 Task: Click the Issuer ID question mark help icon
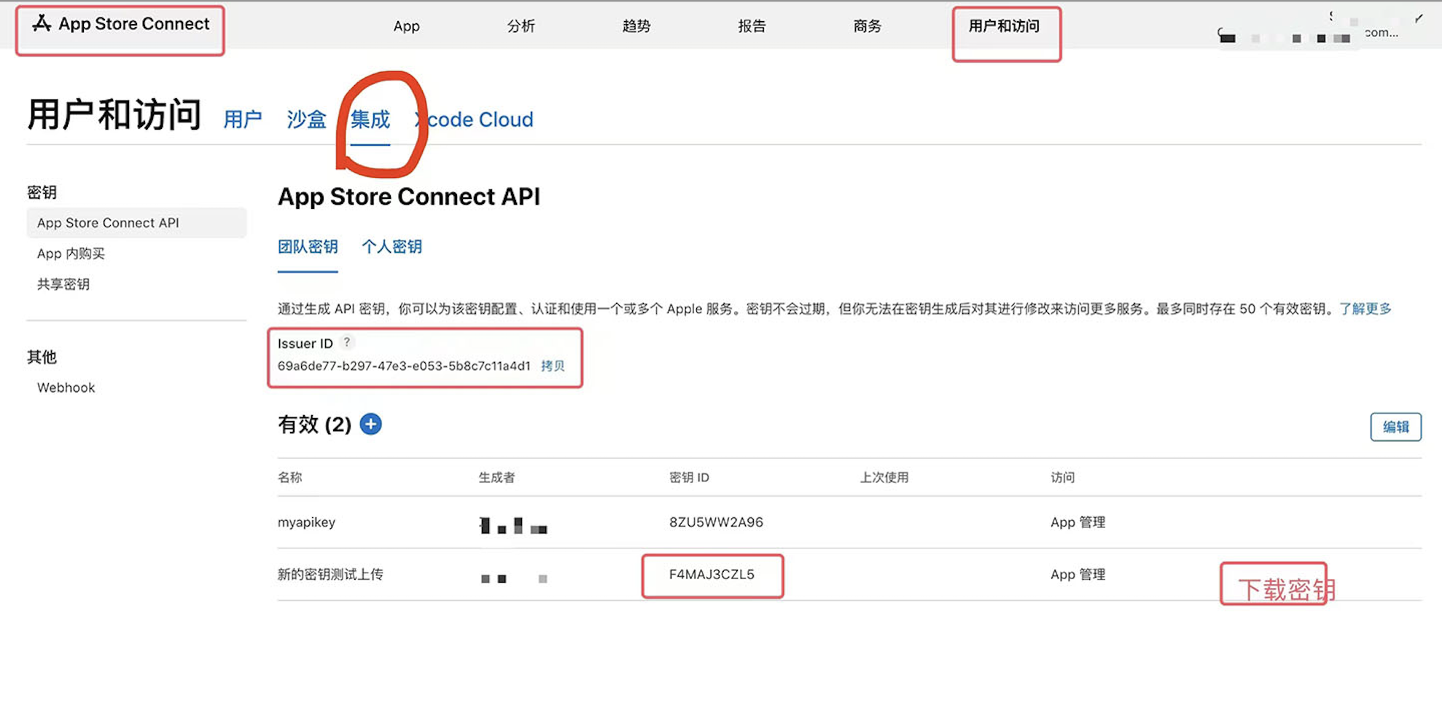click(x=347, y=342)
